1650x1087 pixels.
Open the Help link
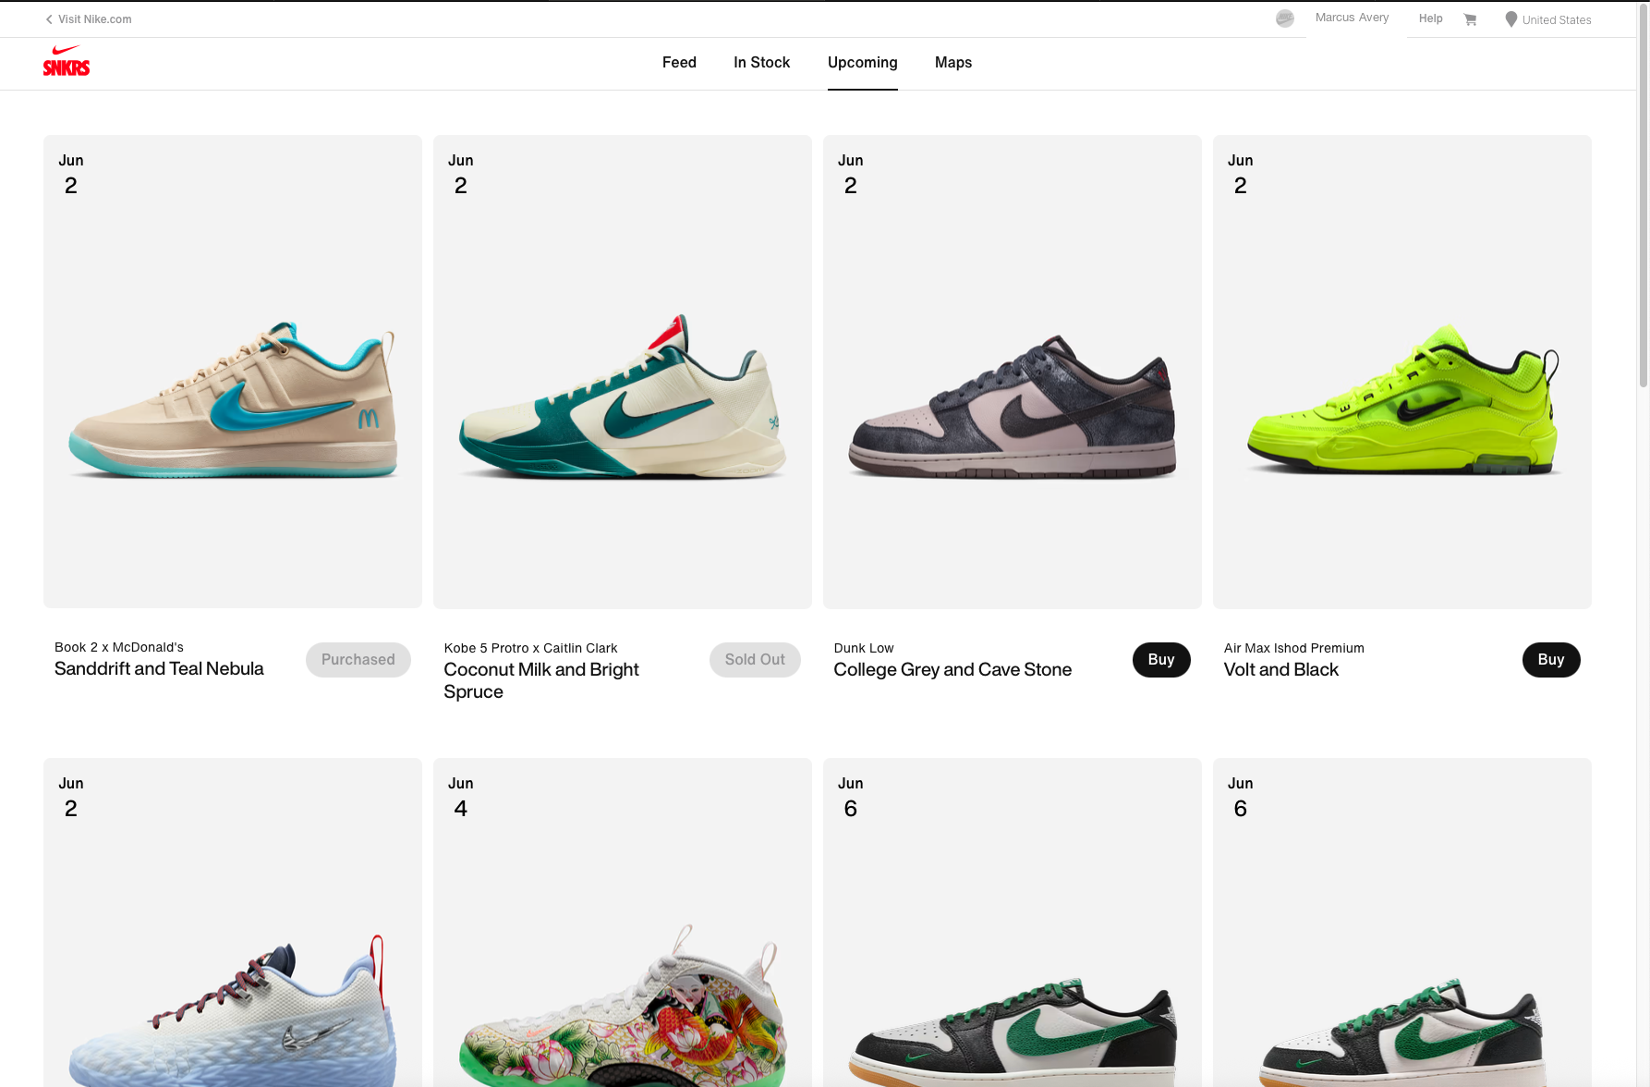[1430, 18]
